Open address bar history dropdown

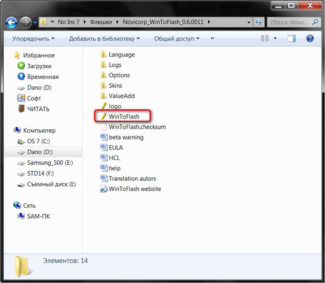pos(249,22)
